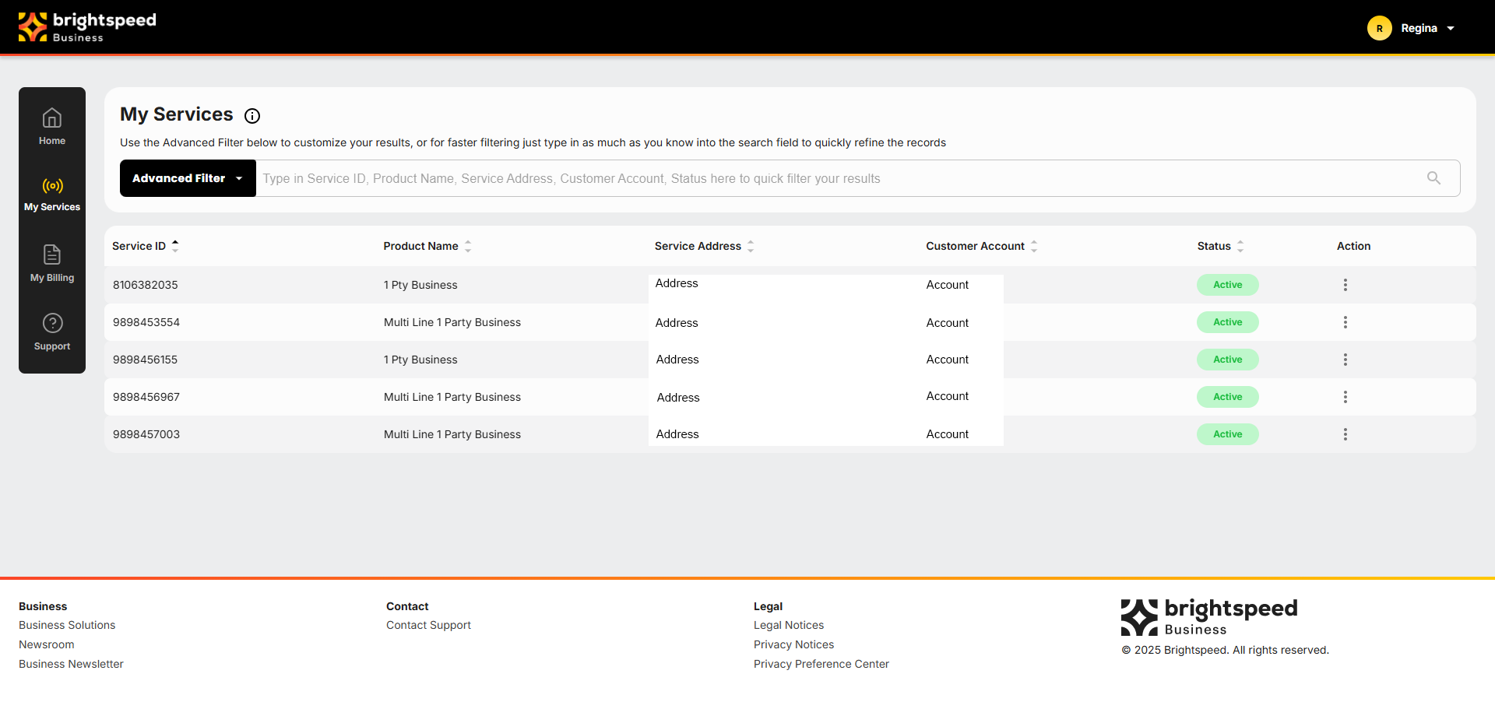Open the Regina user account menu
This screenshot has height=709, width=1495.
click(x=1412, y=28)
